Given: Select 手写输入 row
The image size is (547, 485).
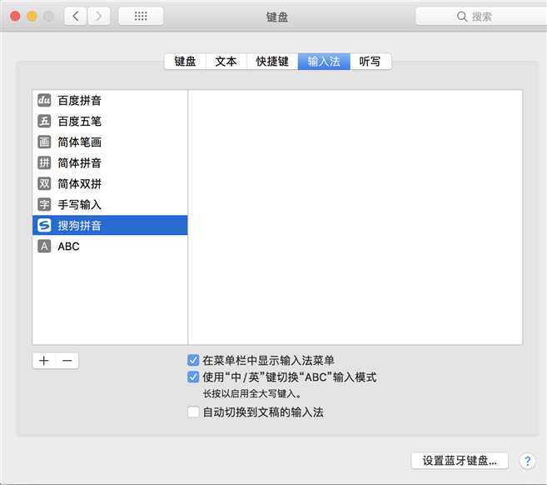Looking at the screenshot, I should tap(110, 205).
